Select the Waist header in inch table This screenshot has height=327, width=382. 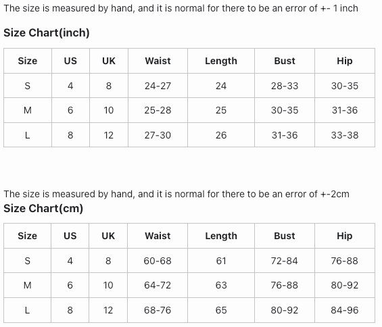click(x=158, y=61)
